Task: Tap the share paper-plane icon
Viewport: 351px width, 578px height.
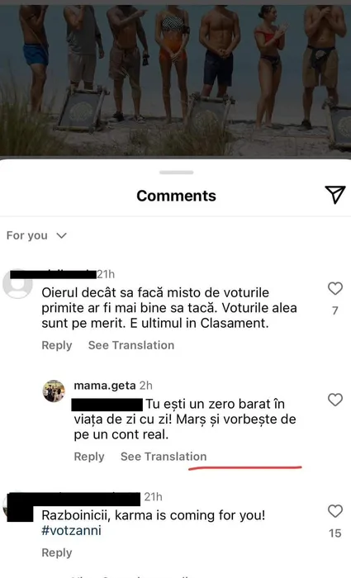Action: coord(335,195)
